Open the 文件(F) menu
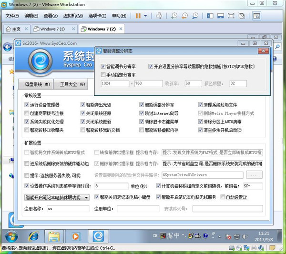The width and height of the screenshot is (286, 254). pos(12,16)
